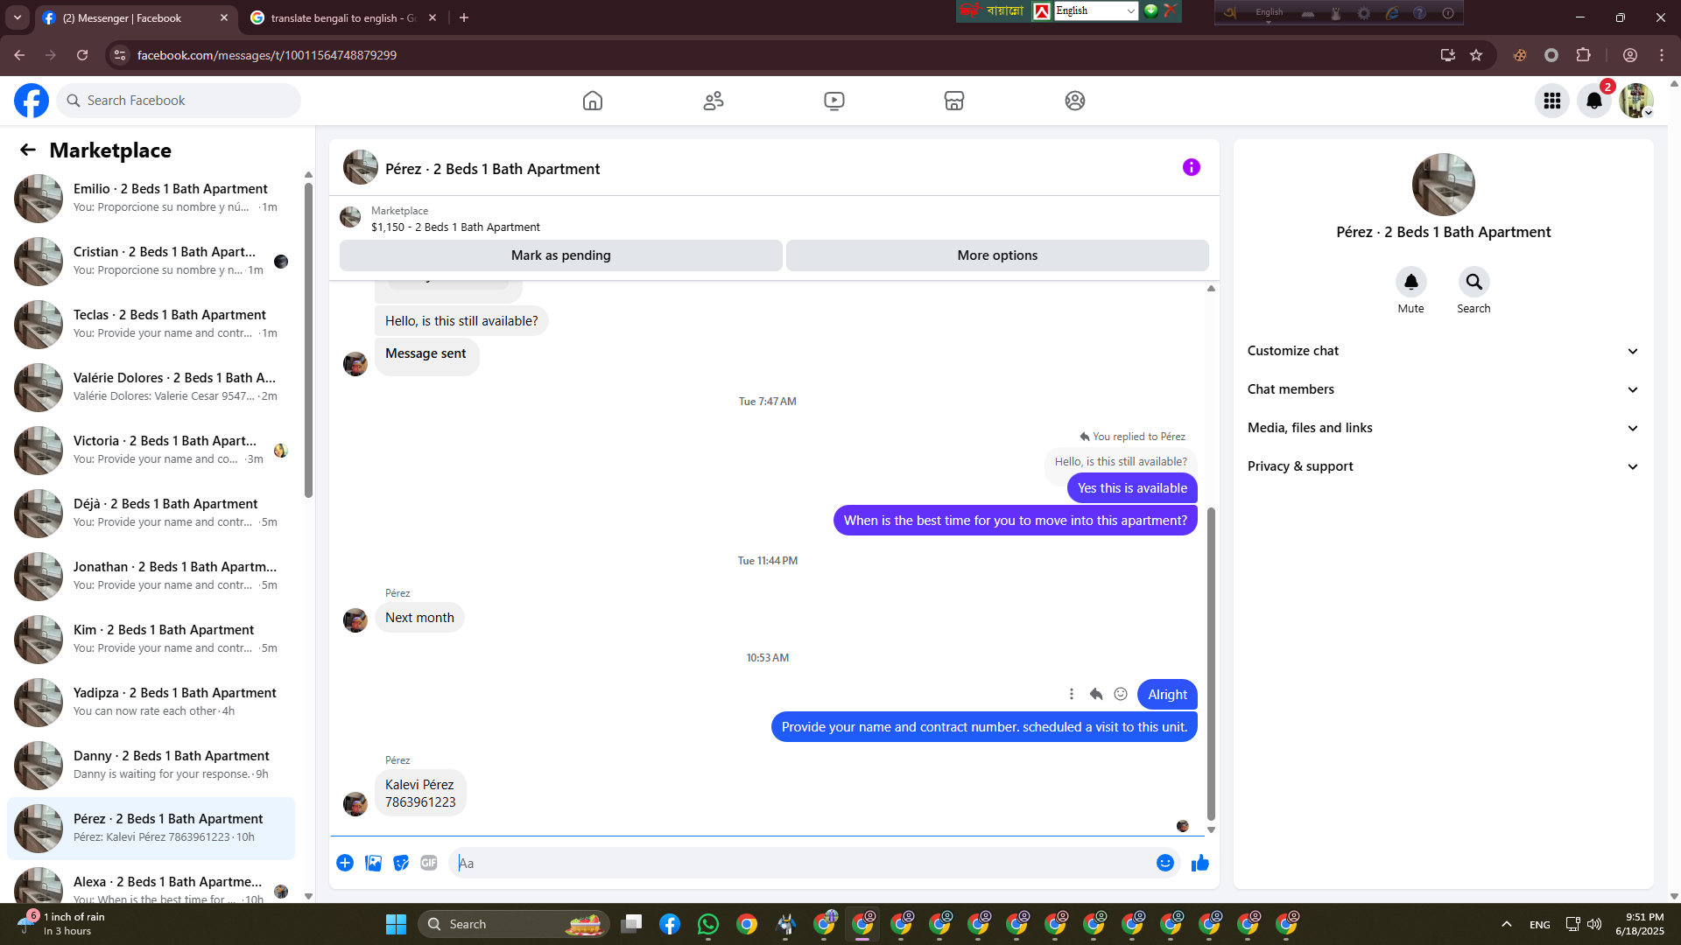Open the Windows Start menu
The height and width of the screenshot is (945, 1681).
pyautogui.click(x=396, y=924)
